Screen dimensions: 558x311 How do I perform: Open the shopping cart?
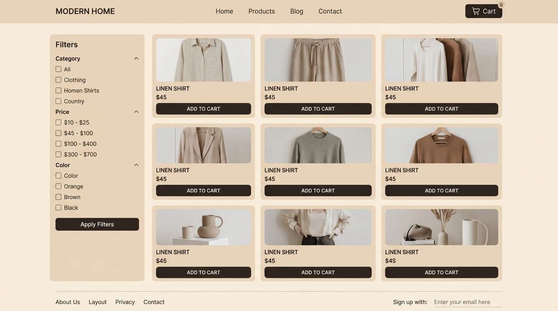pos(483,11)
